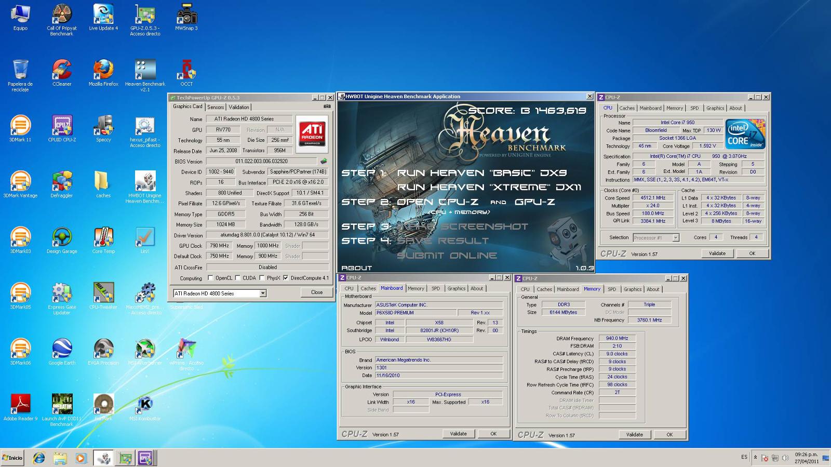Click the Core Speed 4512.1 MHz value
Image resolution: width=831 pixels, height=467 pixels.
[653, 198]
